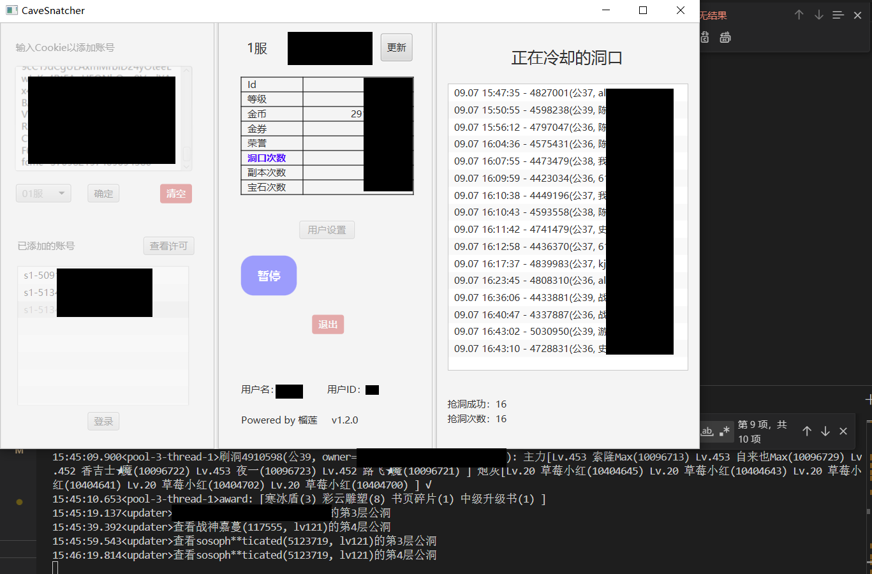Open 用户设置 user settings
872x574 pixels.
(x=327, y=230)
